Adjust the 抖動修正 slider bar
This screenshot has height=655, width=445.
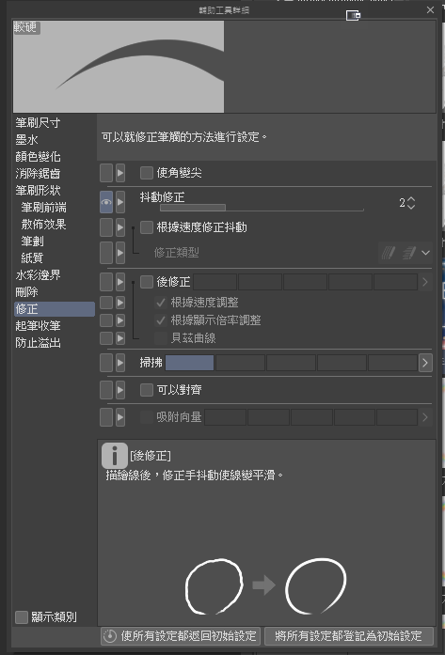[x=262, y=208]
